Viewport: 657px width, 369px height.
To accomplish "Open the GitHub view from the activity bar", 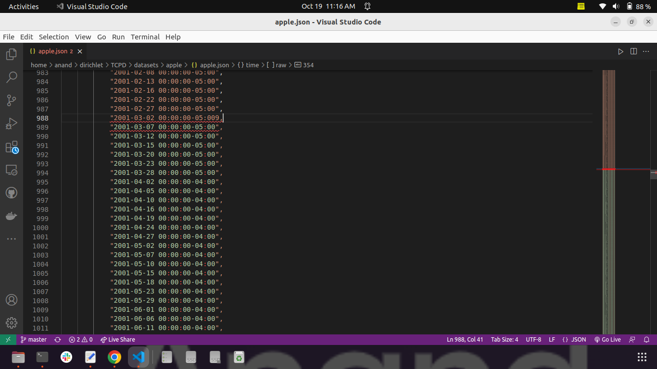I will coord(11,192).
